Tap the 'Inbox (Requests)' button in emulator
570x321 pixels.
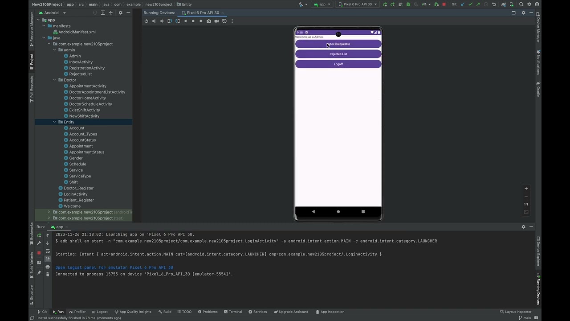tap(338, 44)
